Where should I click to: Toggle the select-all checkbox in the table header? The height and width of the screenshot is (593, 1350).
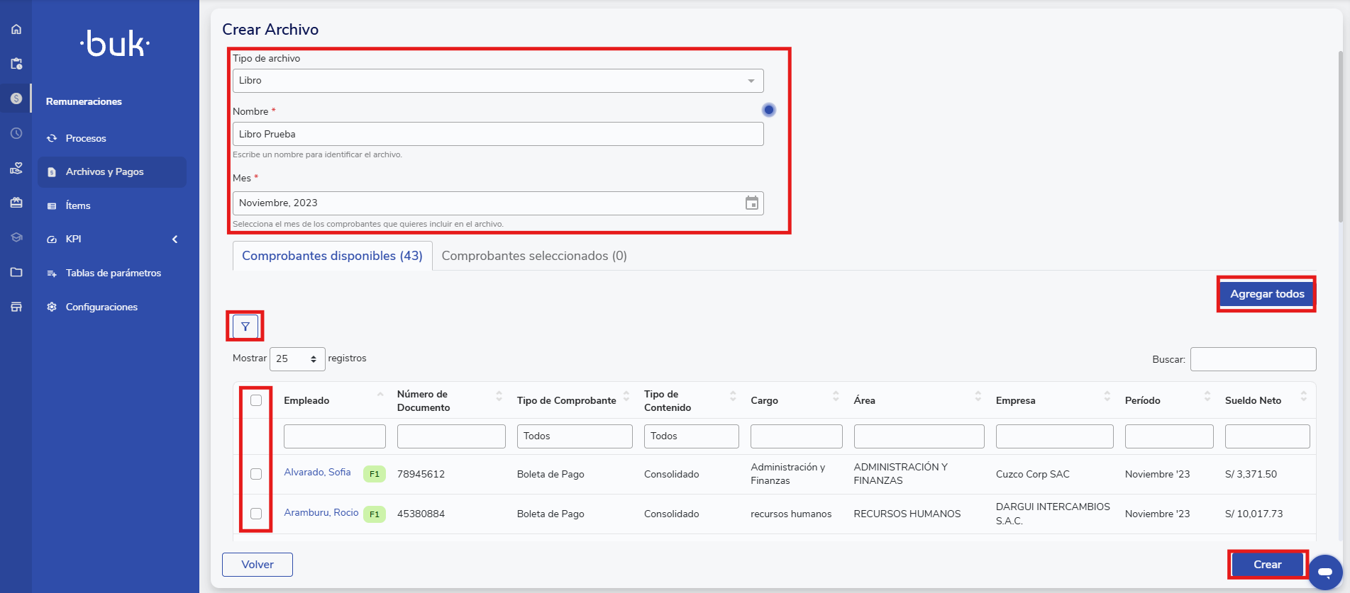point(256,400)
